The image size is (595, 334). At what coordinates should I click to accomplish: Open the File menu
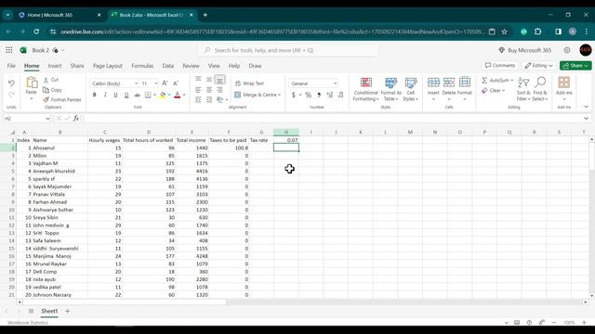11,66
